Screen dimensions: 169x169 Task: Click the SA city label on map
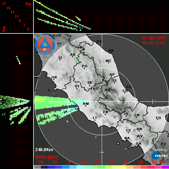pos(139,144)
